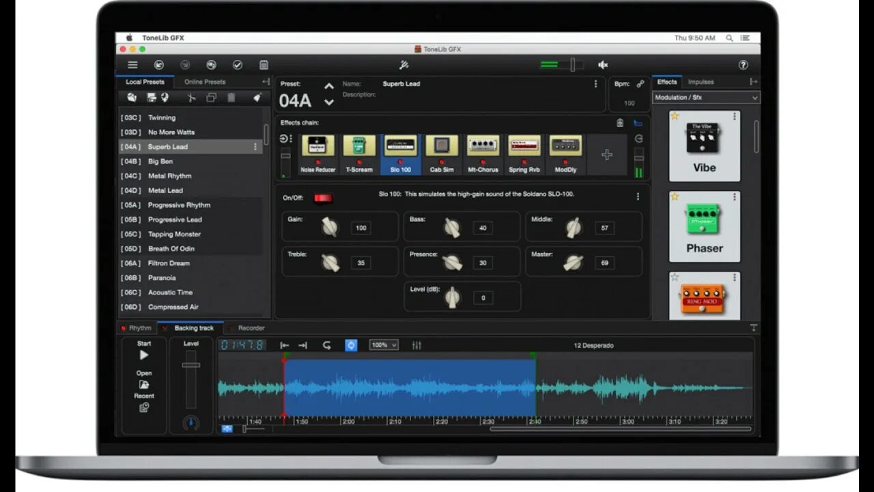
Task: Add a new effect with plus slot
Action: click(607, 154)
